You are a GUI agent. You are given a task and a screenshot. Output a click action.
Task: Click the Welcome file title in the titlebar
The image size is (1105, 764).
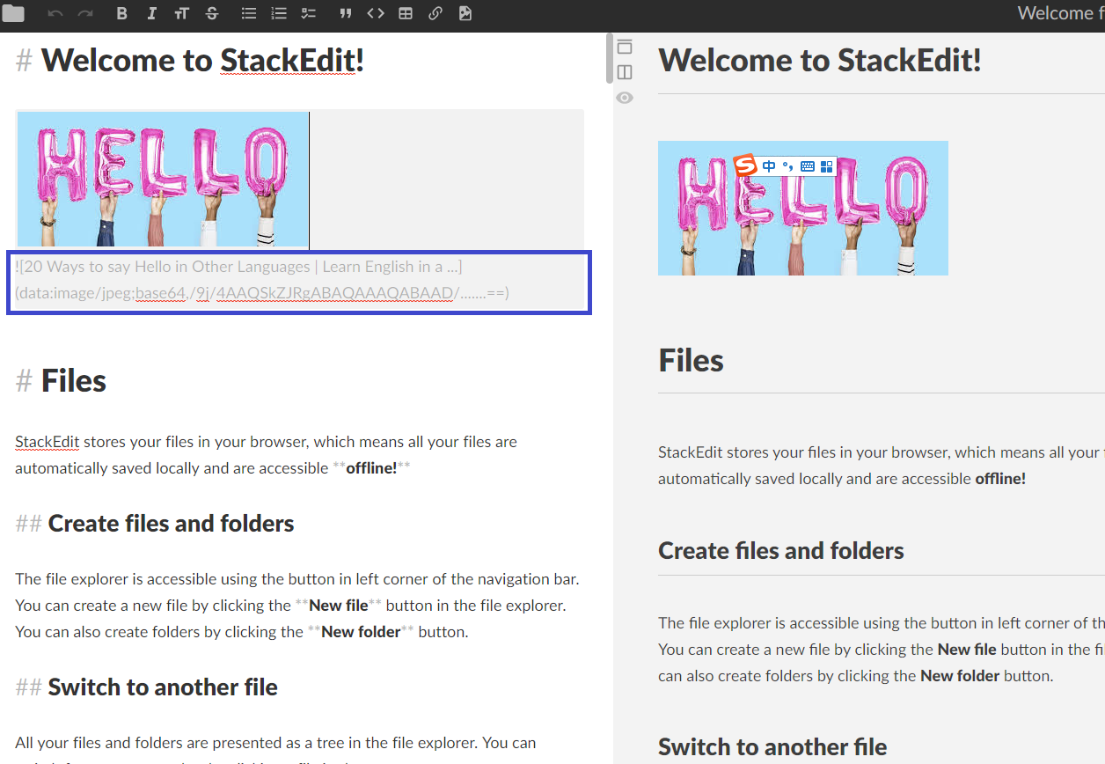1060,13
